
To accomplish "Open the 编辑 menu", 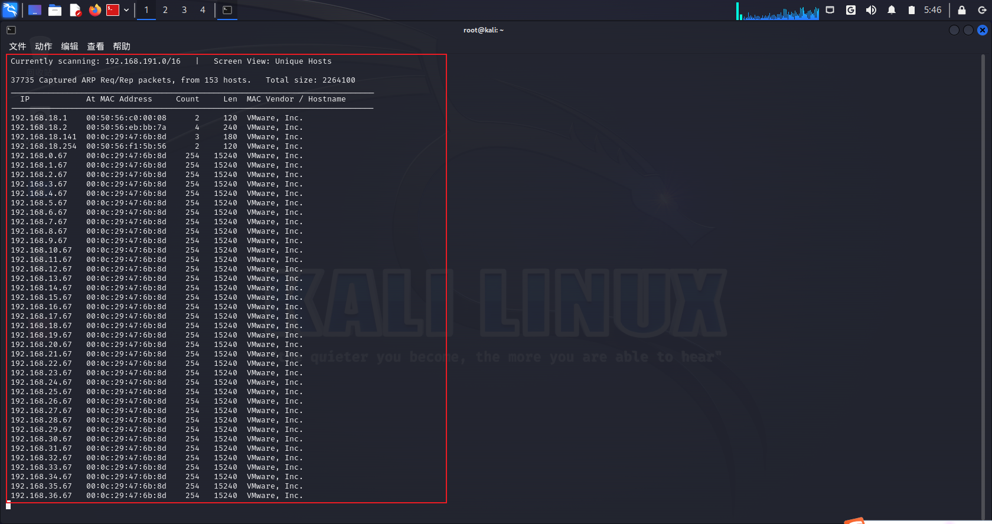I will click(70, 47).
